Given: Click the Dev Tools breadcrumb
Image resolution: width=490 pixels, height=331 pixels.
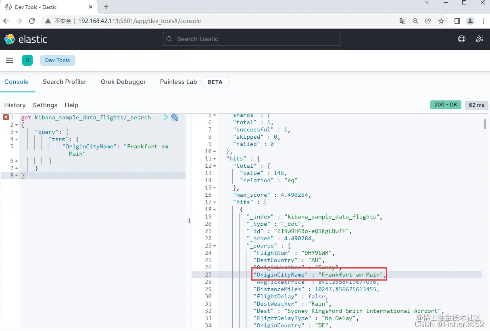Looking at the screenshot, I should pos(58,60).
